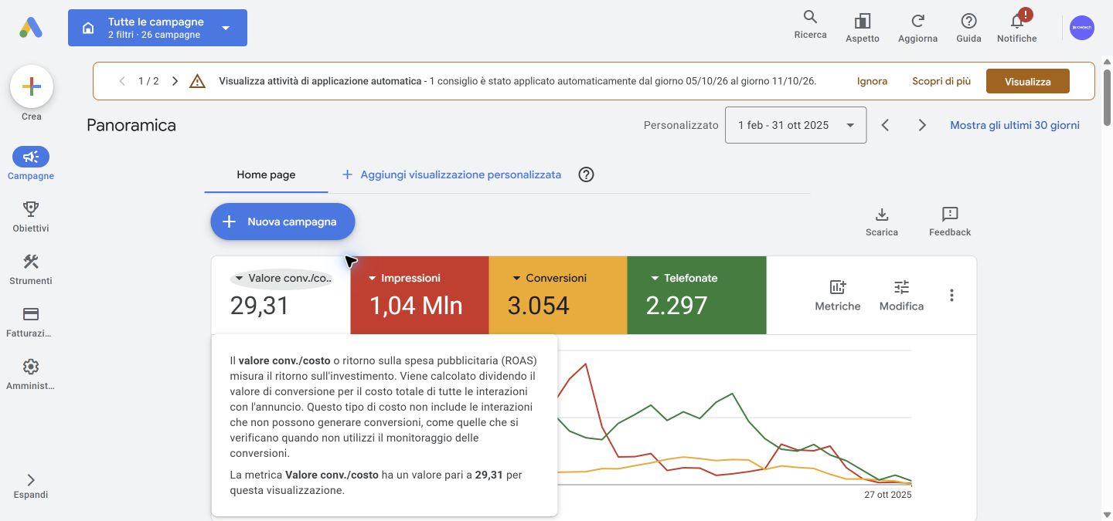Select the Home page tab
Image resolution: width=1113 pixels, height=521 pixels.
[x=266, y=174]
